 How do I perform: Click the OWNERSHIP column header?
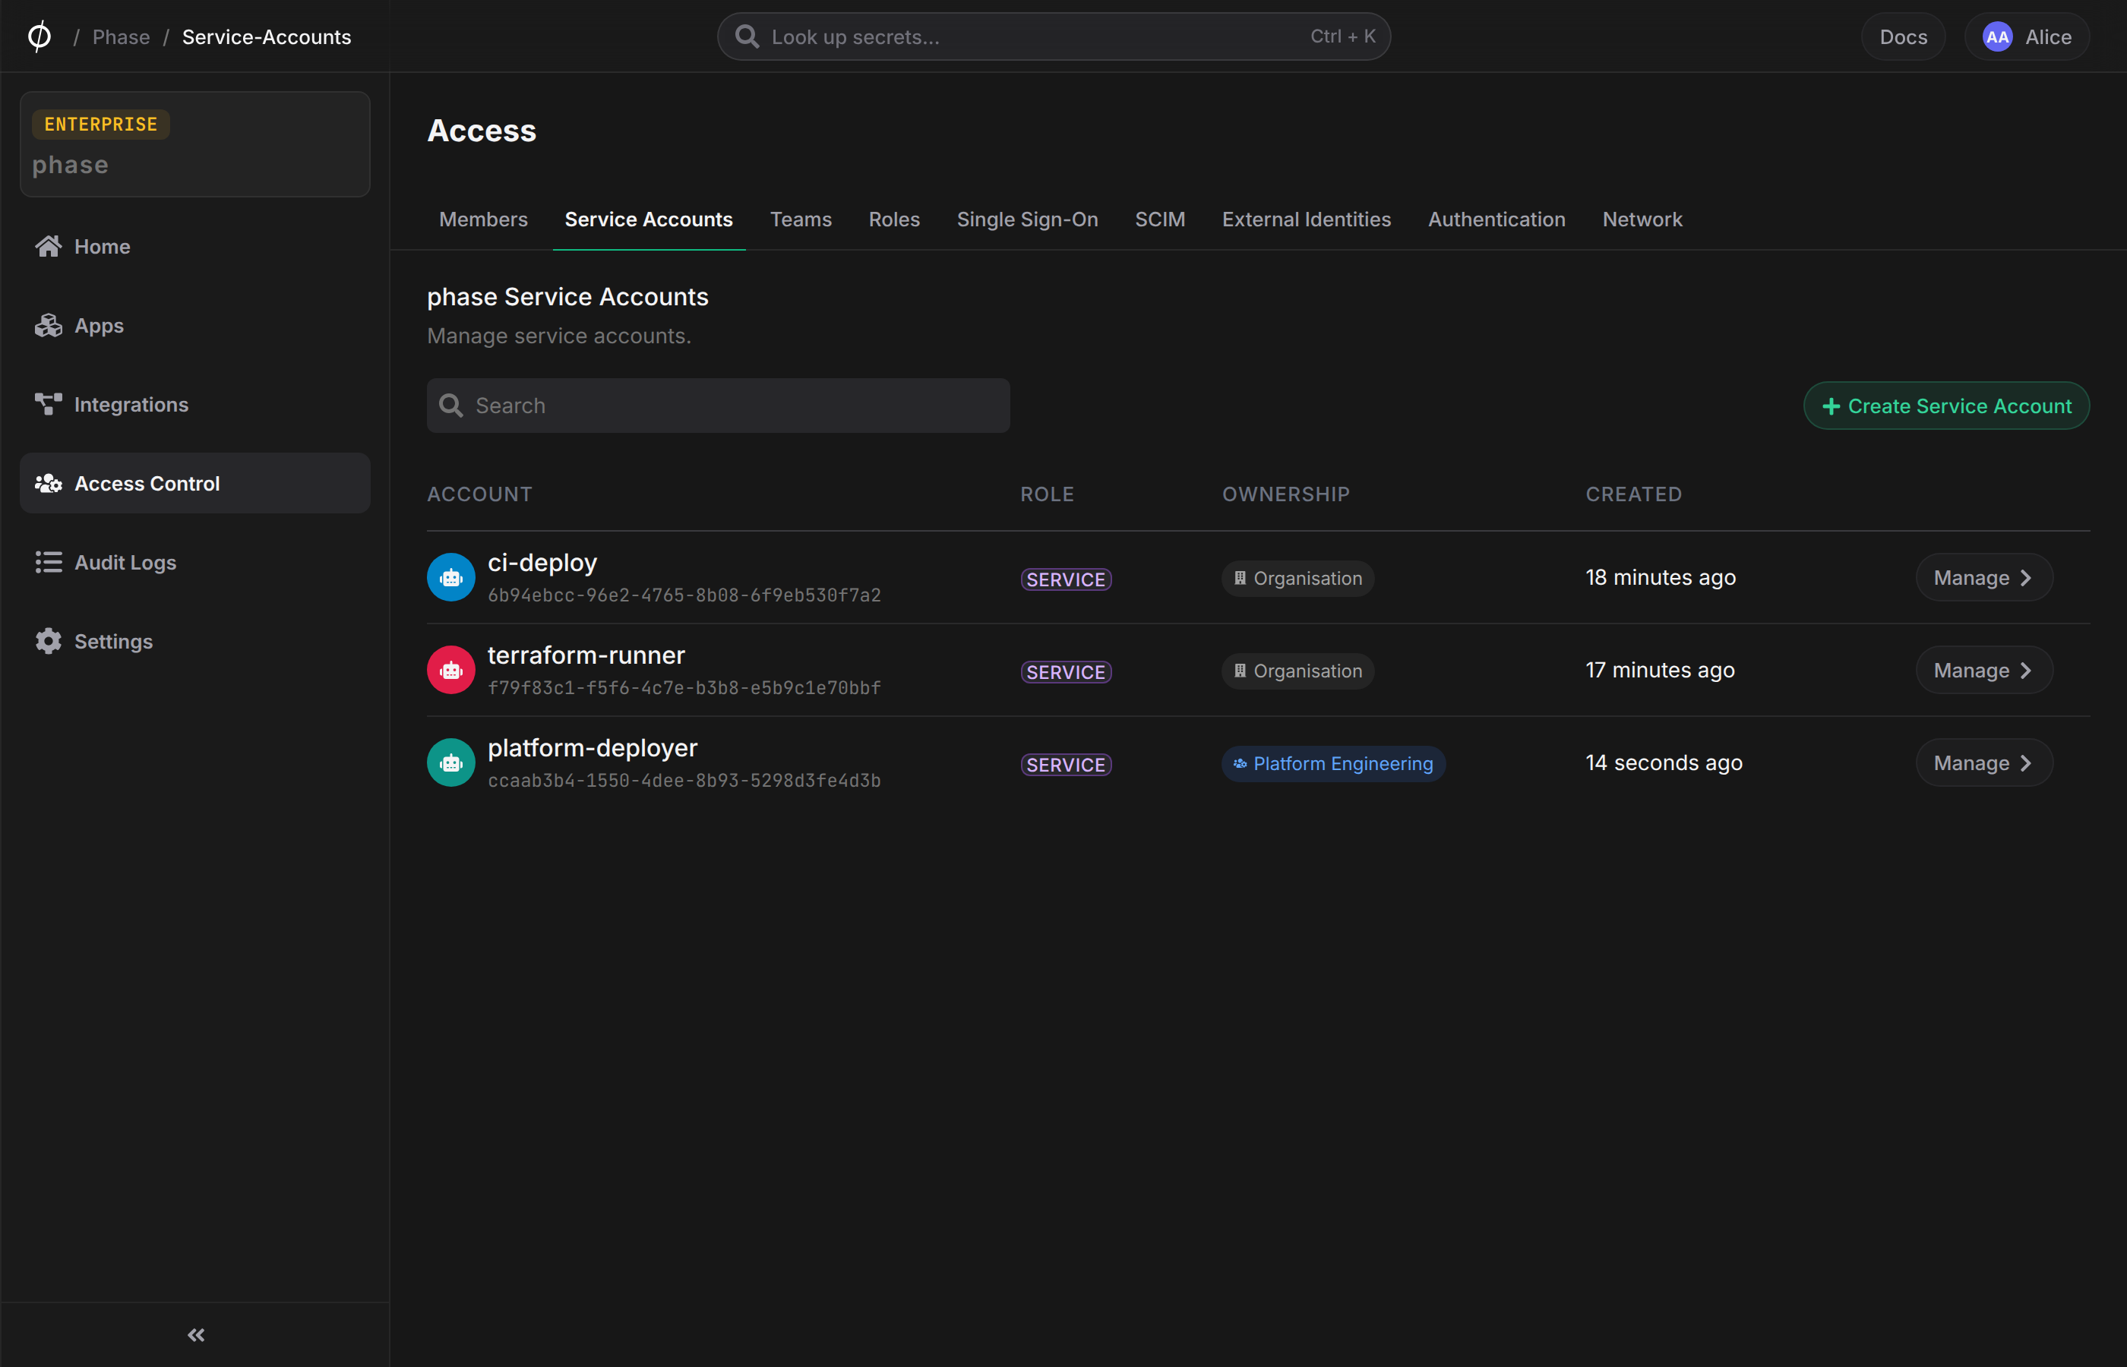(x=1285, y=494)
